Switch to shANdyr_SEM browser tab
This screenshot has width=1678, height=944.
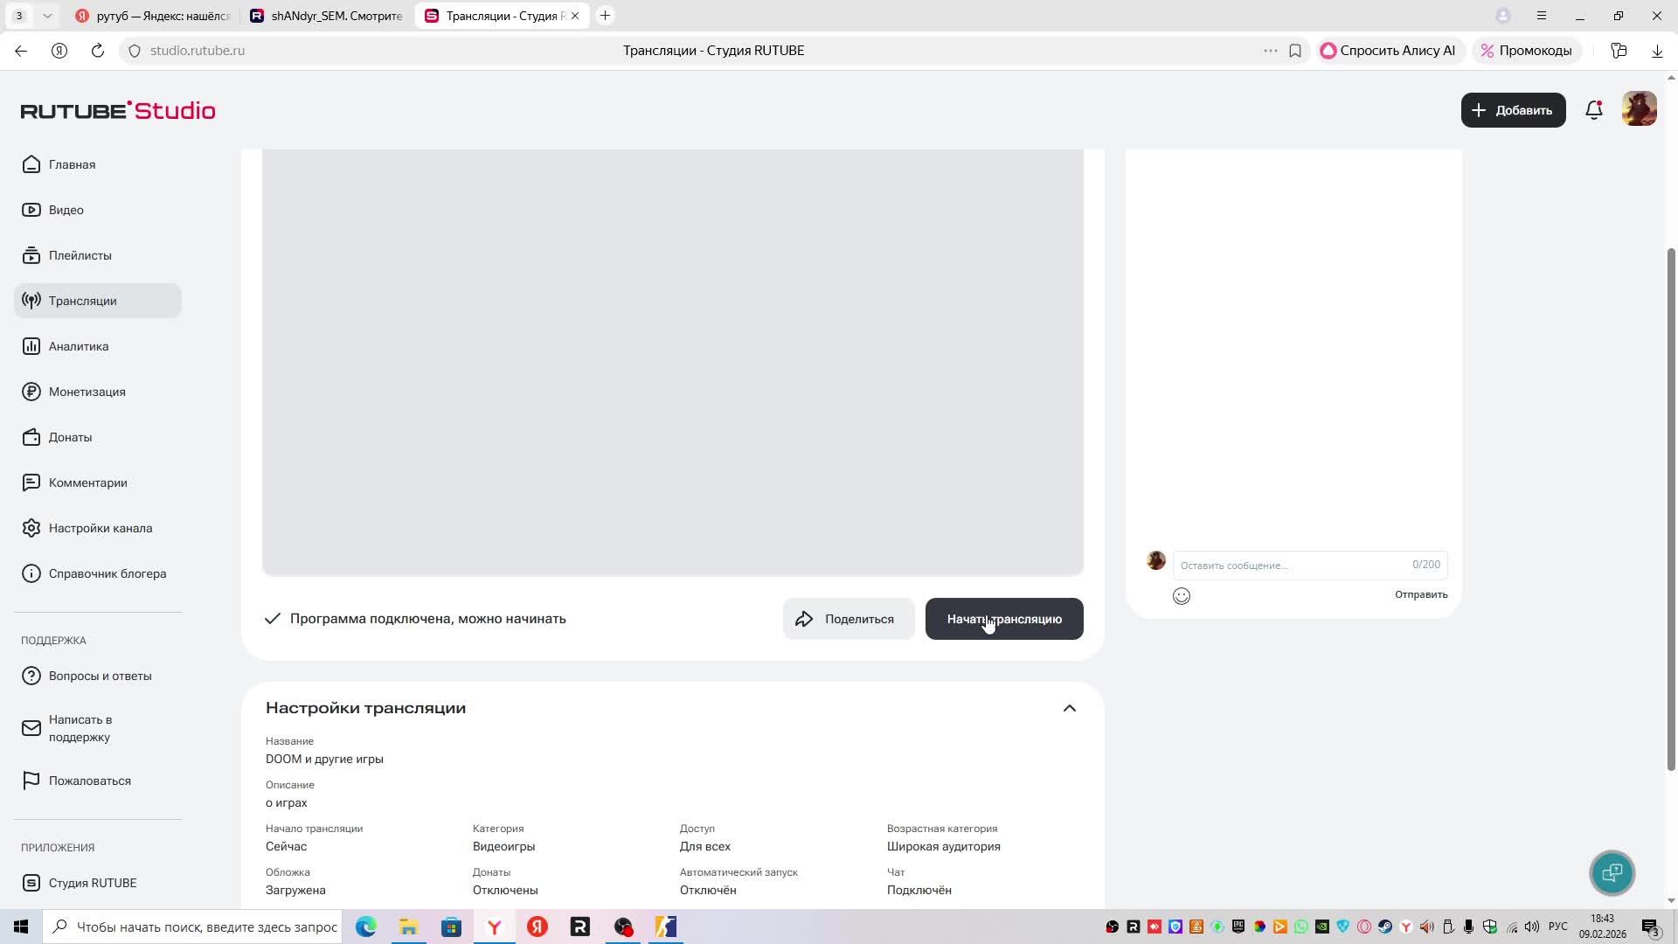coord(327,16)
